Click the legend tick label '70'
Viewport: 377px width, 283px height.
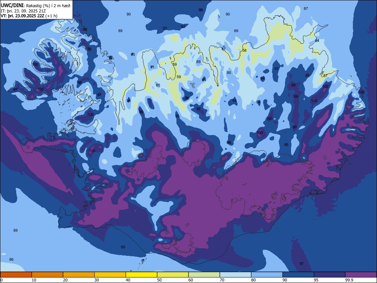[222, 280]
